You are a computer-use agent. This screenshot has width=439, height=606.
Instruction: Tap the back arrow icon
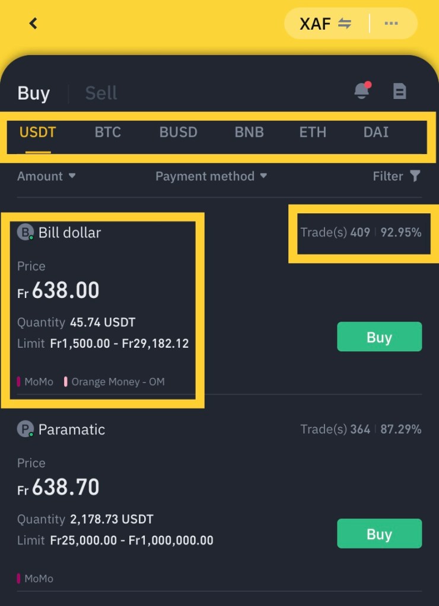[x=33, y=24]
